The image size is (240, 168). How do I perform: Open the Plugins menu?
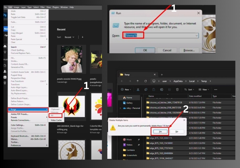click(x=55, y=7)
